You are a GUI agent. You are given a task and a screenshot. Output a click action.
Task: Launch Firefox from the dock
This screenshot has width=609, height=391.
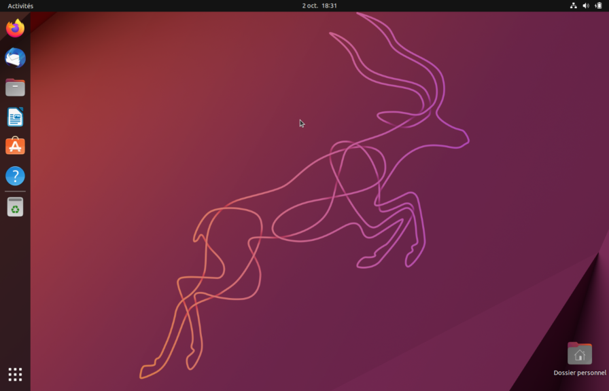[15, 29]
